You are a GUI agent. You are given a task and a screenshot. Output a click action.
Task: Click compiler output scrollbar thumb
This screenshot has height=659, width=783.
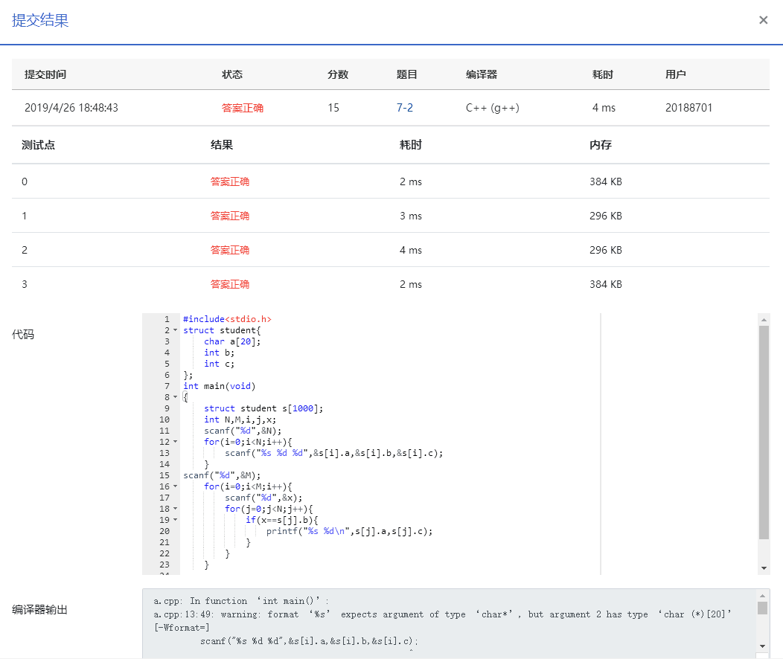coord(762,608)
